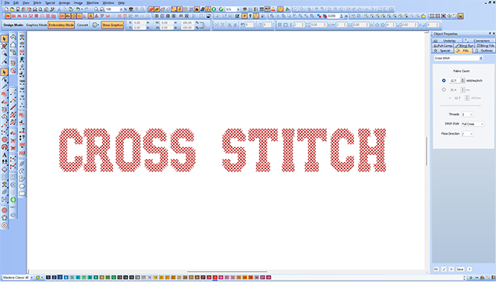Open the Bling! Run tab

coord(465,46)
